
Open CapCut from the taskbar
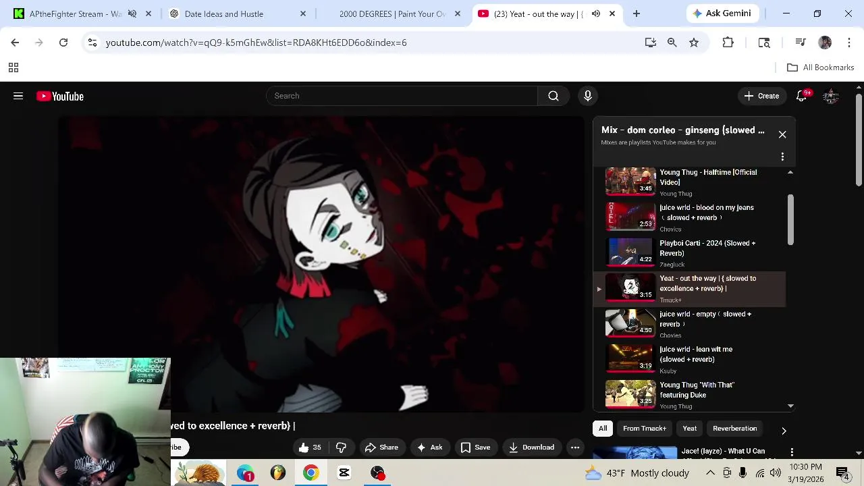[344, 473]
